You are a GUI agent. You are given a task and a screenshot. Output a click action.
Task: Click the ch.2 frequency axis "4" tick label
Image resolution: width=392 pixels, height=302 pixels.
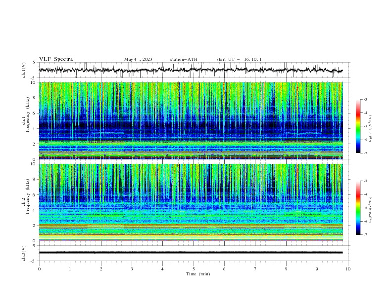(x=35, y=210)
